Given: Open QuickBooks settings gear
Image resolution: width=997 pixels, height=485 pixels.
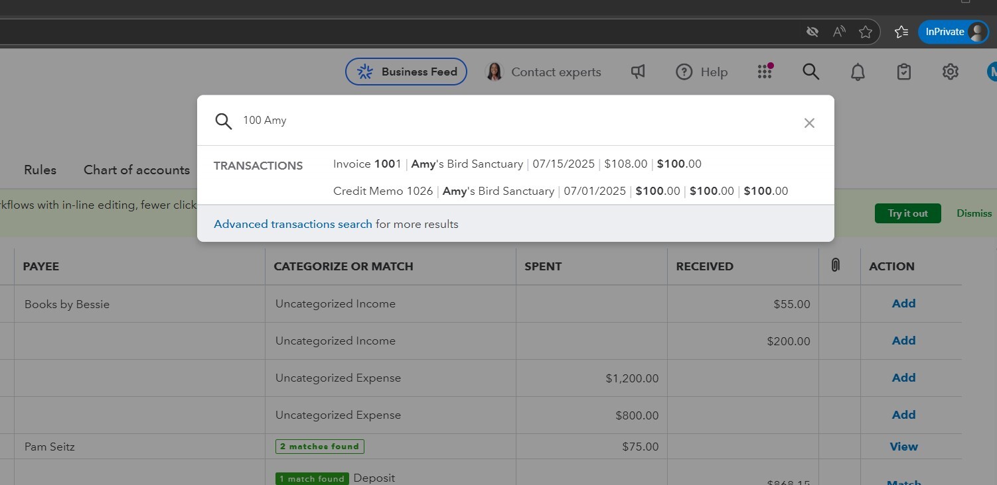Looking at the screenshot, I should [x=950, y=72].
